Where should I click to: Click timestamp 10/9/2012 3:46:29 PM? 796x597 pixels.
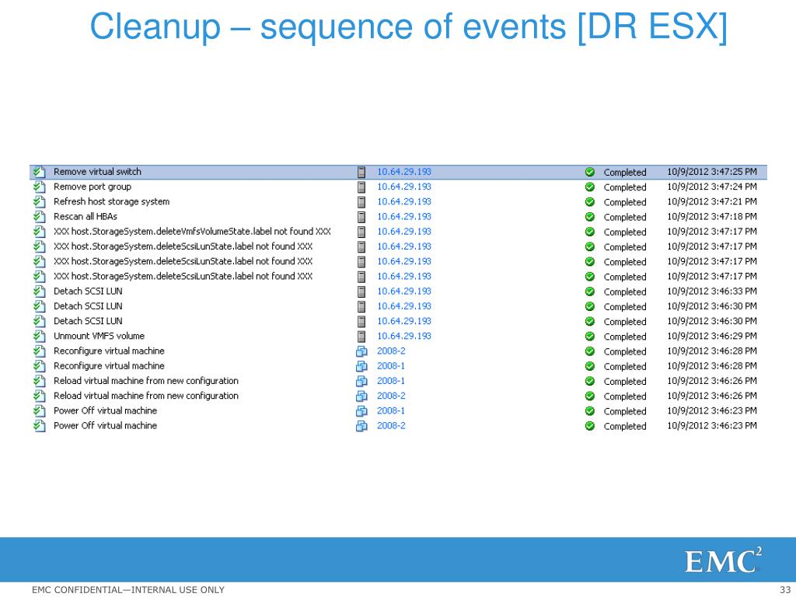pos(712,336)
